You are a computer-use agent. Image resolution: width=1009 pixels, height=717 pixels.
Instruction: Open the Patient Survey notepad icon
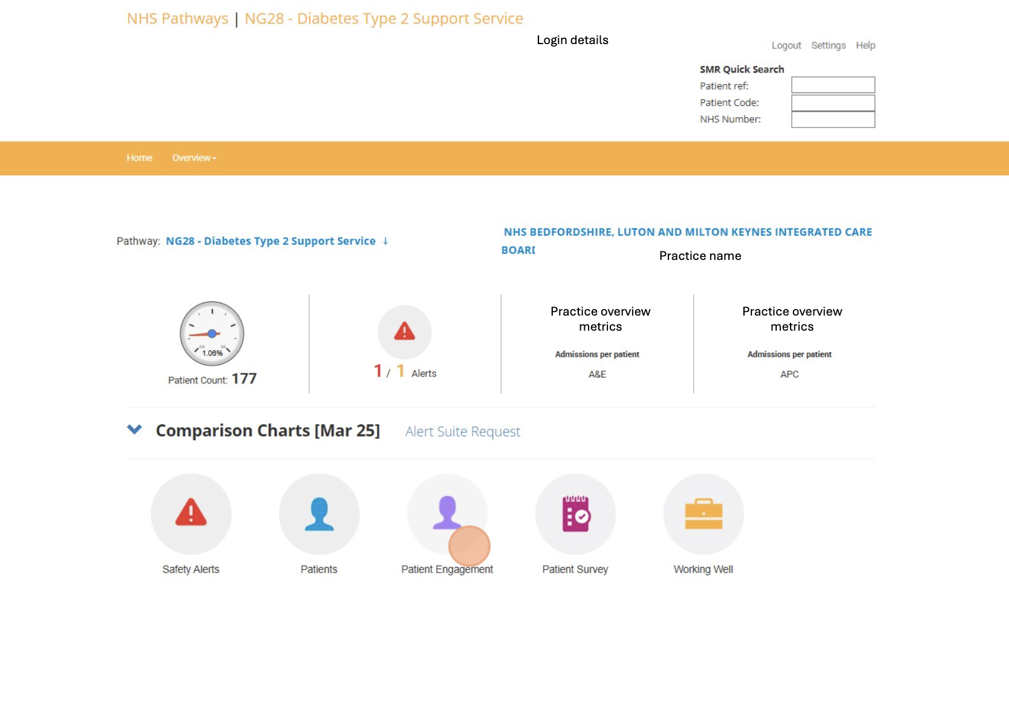576,513
